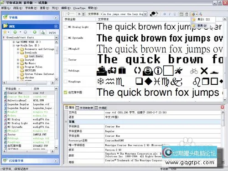This screenshot has width=228, height=171.
Task: Check the Tester checkbox in preview list
Action: [66, 60]
